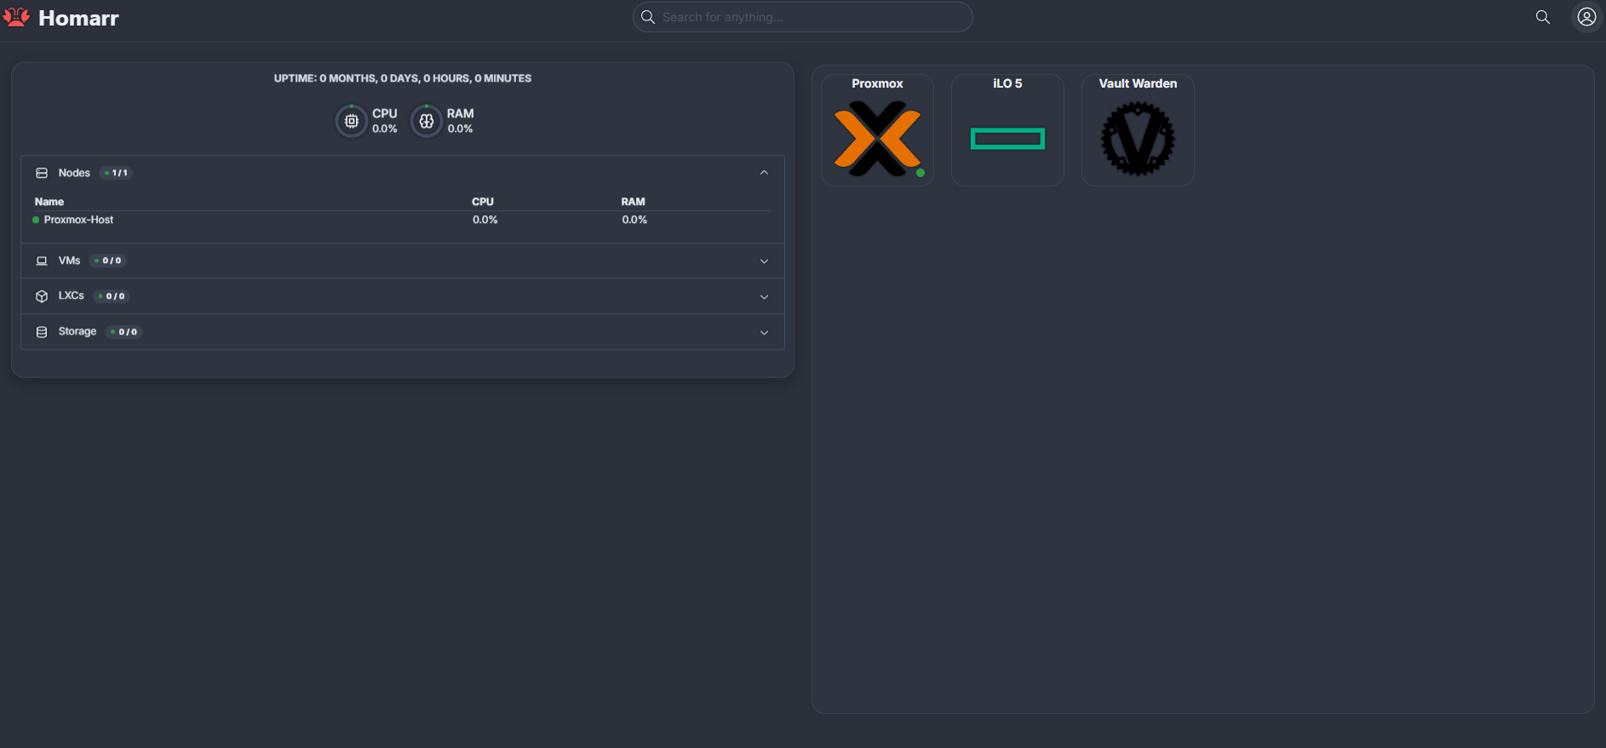Click the Vault Warden tile title text
Image resolution: width=1606 pixels, height=748 pixels.
pyautogui.click(x=1138, y=83)
